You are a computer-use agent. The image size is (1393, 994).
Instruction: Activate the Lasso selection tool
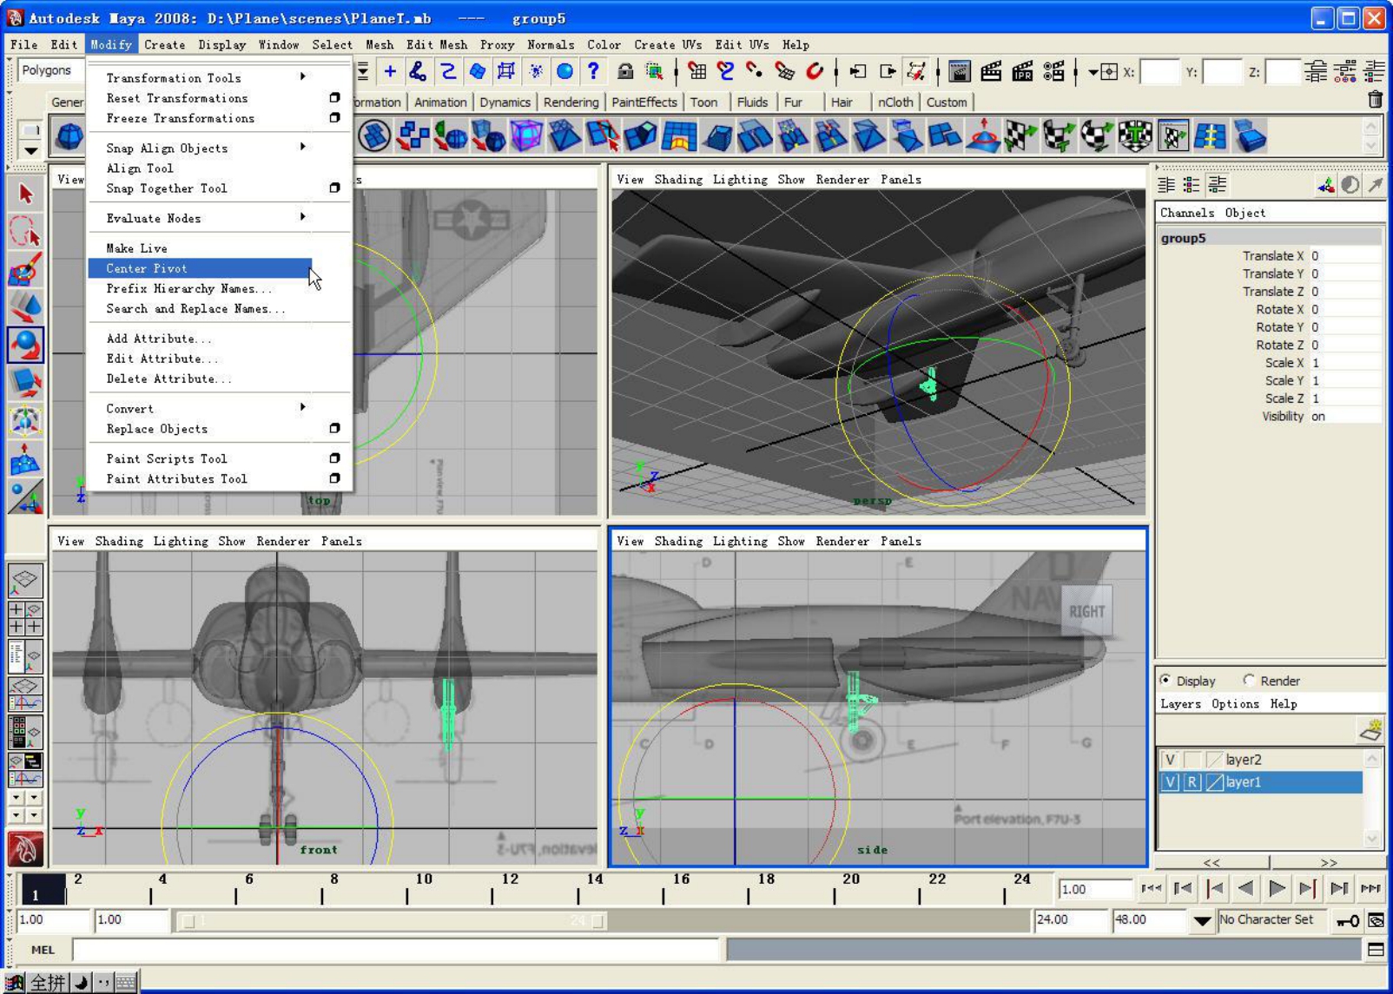coord(25,231)
